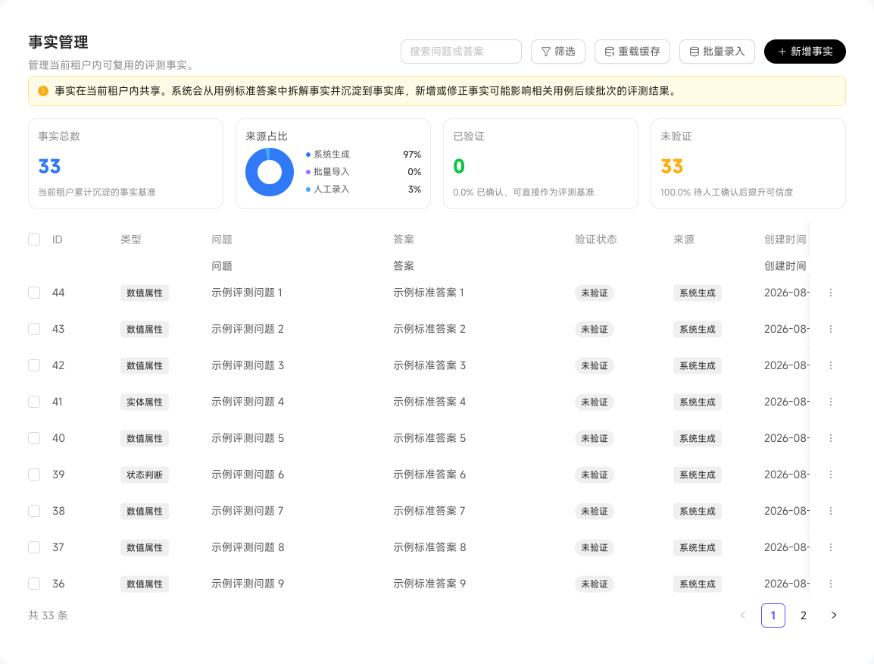
Task: Click 系统生成 tag in row 43
Action: click(698, 329)
